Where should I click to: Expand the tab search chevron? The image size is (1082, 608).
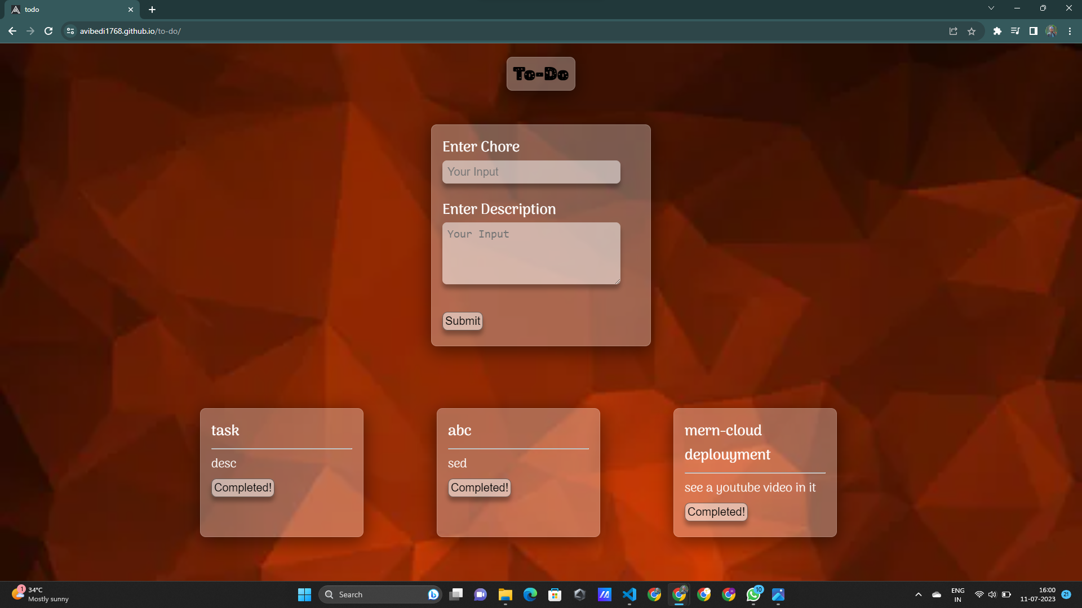(x=991, y=8)
